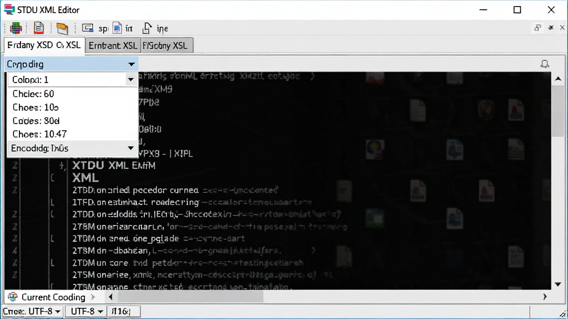Screen dimensions: 568x319
Task: Click the restore panel icon at top right
Action: click(x=537, y=28)
